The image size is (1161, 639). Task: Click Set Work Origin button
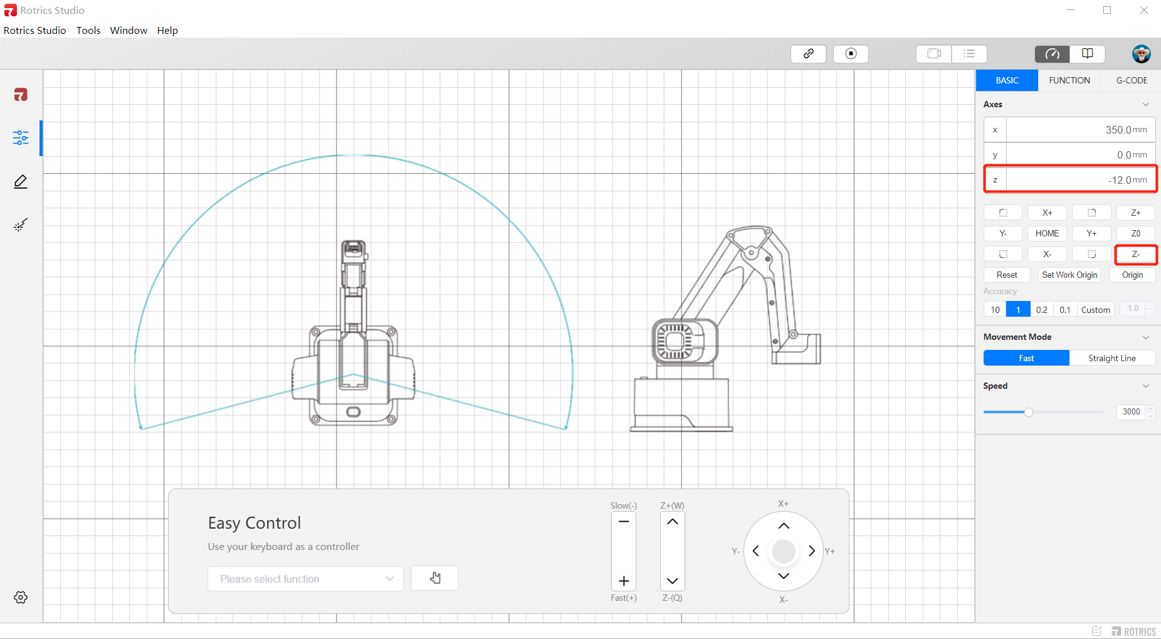1069,275
